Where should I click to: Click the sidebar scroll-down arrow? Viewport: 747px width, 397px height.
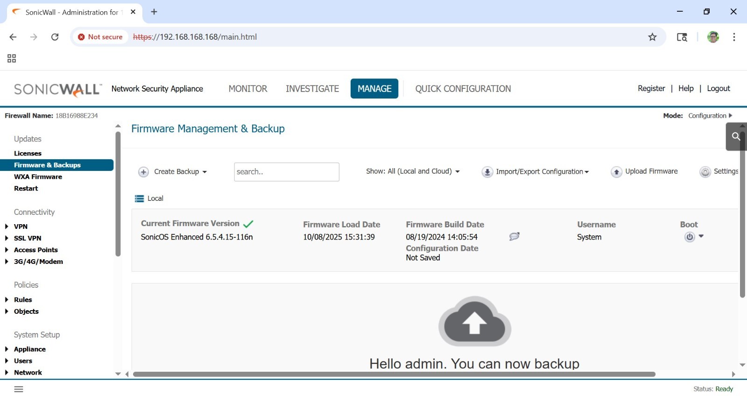coord(118,374)
